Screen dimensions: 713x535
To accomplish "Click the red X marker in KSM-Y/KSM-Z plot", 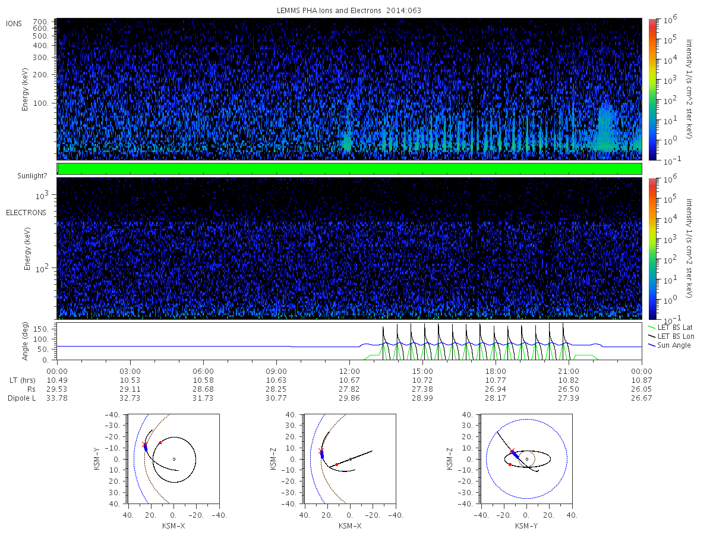I will coord(513,451).
